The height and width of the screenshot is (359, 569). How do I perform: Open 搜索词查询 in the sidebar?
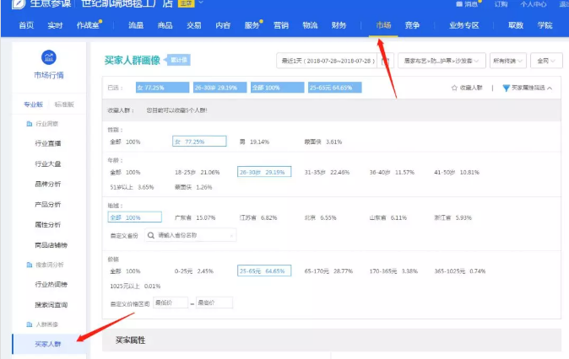pos(51,305)
